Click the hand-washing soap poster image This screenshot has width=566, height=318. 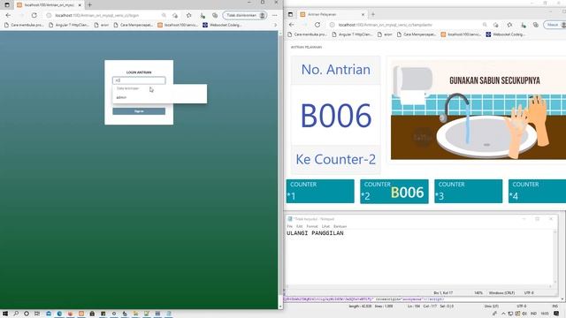pos(478,110)
